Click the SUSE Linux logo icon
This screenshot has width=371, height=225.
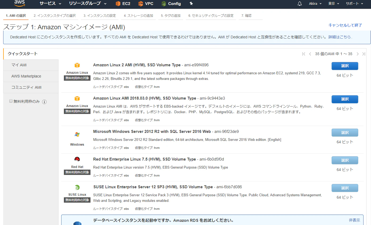77,187
